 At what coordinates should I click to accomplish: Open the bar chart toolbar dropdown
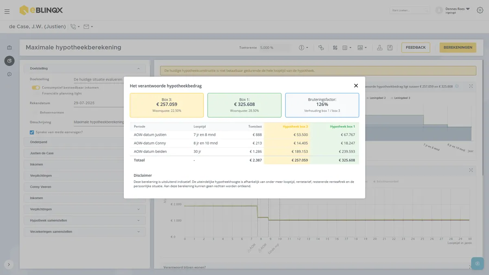tap(362, 48)
